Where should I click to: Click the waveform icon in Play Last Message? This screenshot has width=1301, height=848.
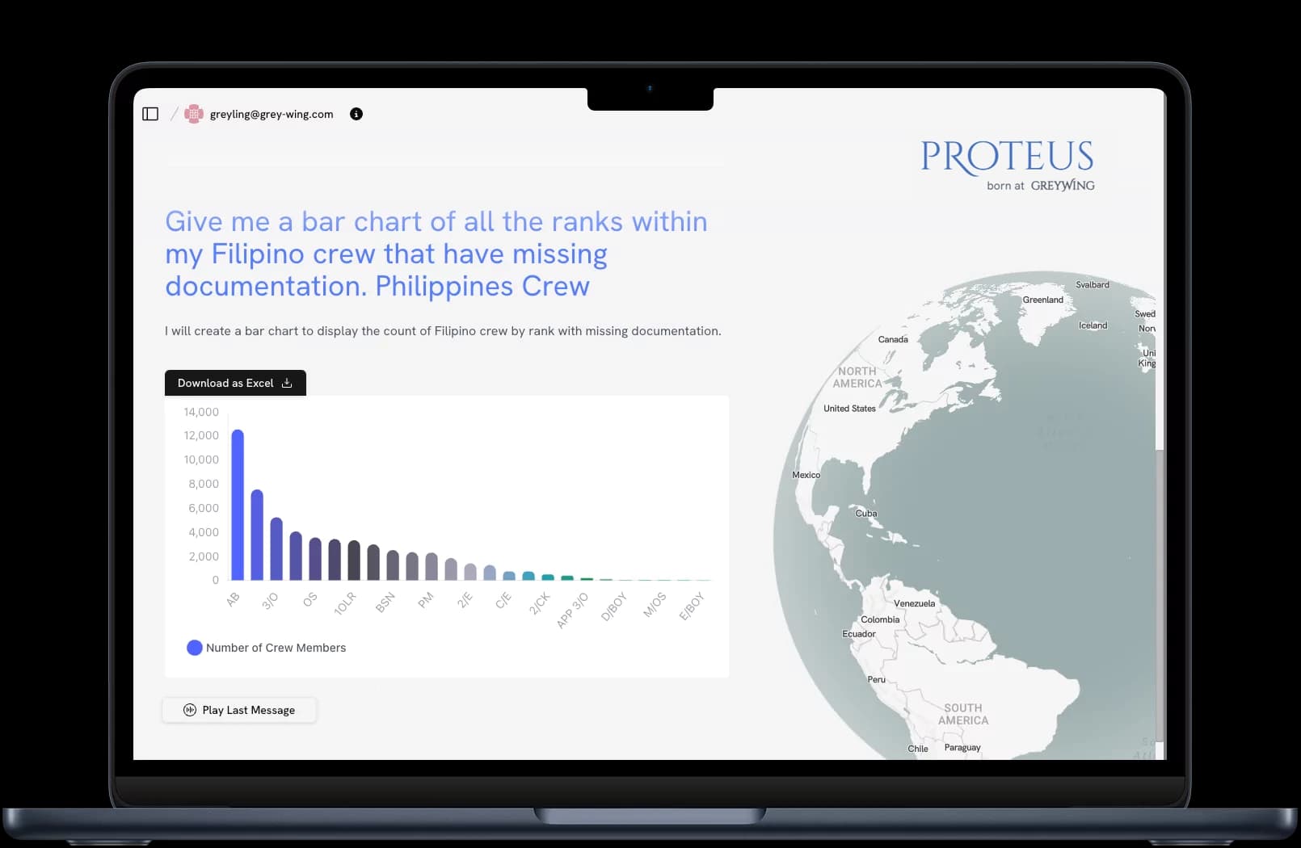tap(190, 710)
